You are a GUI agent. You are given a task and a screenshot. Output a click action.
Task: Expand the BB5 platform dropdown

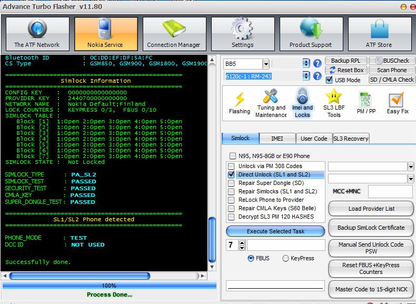265,64
